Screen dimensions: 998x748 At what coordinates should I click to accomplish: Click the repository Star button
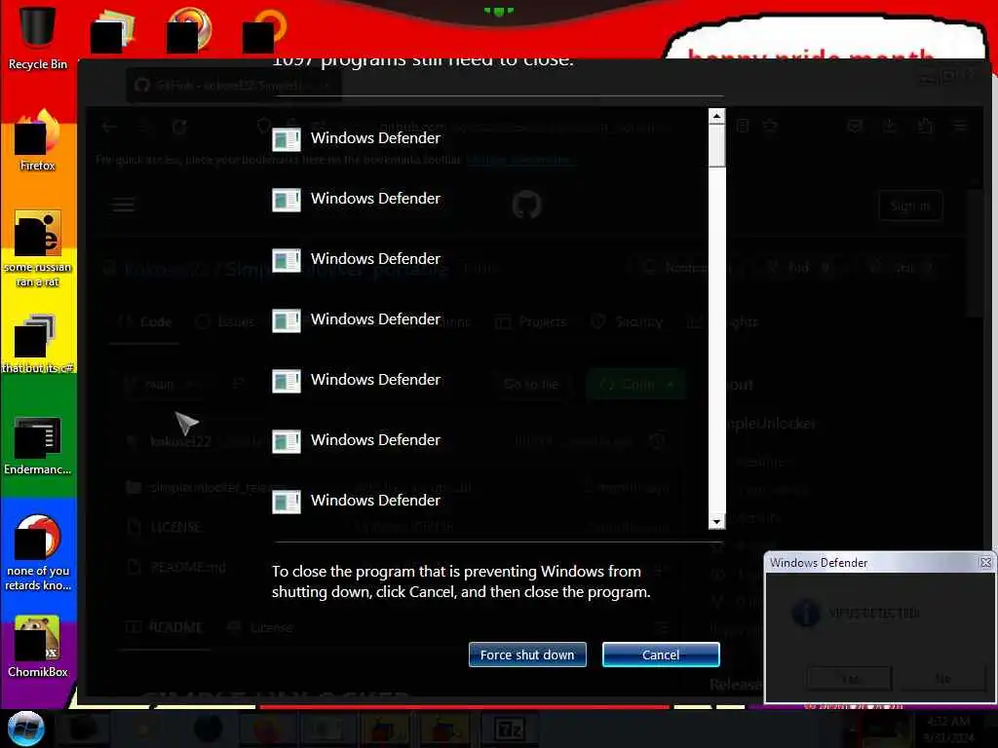tap(903, 268)
